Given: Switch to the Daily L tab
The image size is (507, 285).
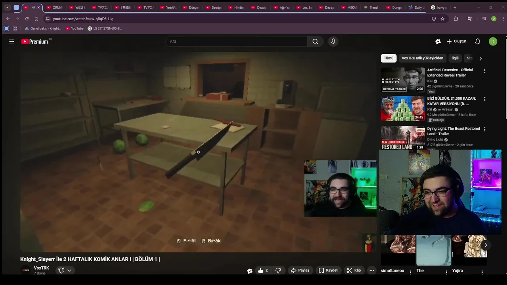Looking at the screenshot, I should click(x=416, y=8).
